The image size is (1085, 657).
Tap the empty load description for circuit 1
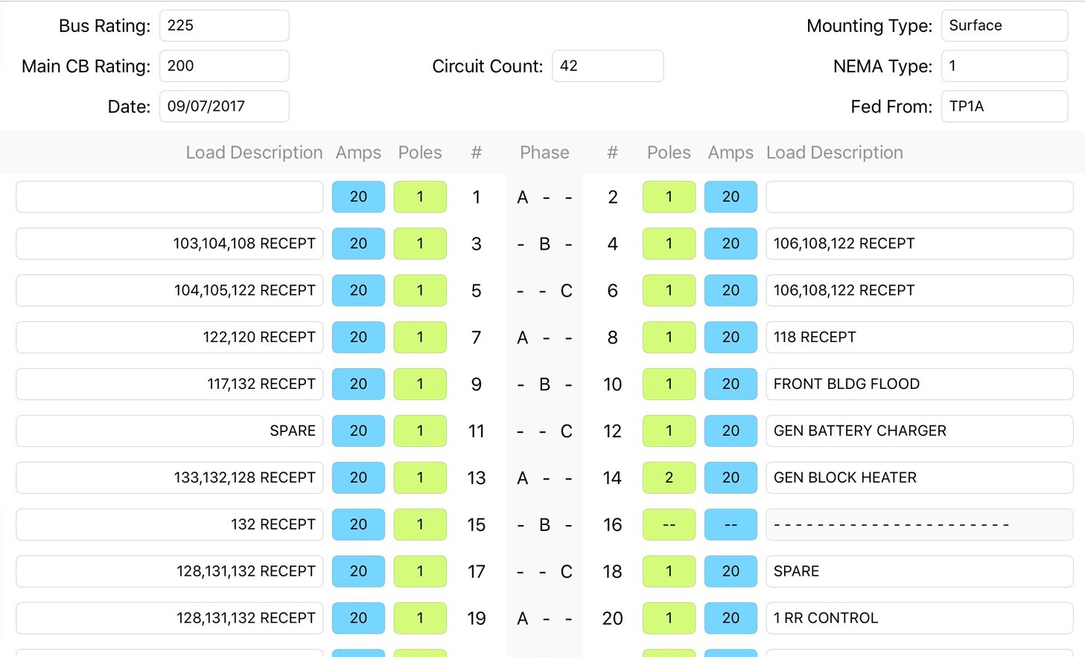click(169, 197)
